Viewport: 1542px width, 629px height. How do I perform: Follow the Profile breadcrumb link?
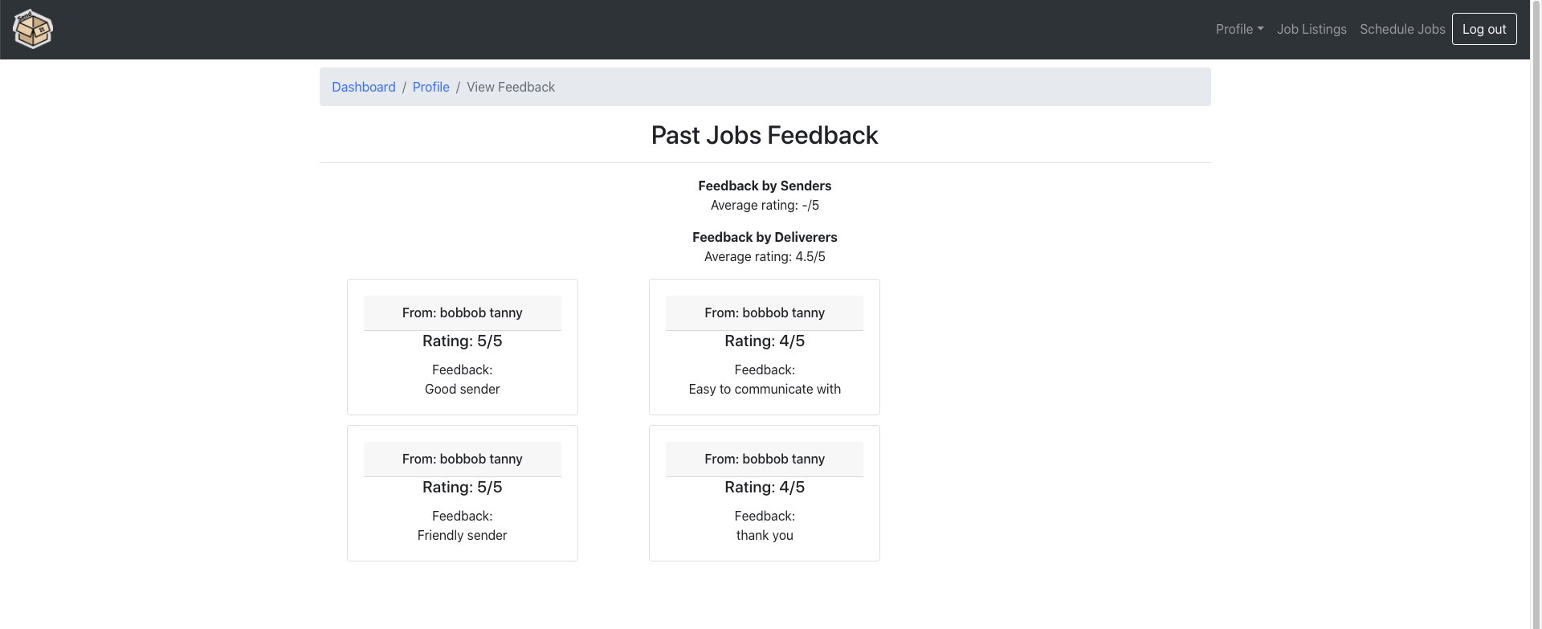431,87
